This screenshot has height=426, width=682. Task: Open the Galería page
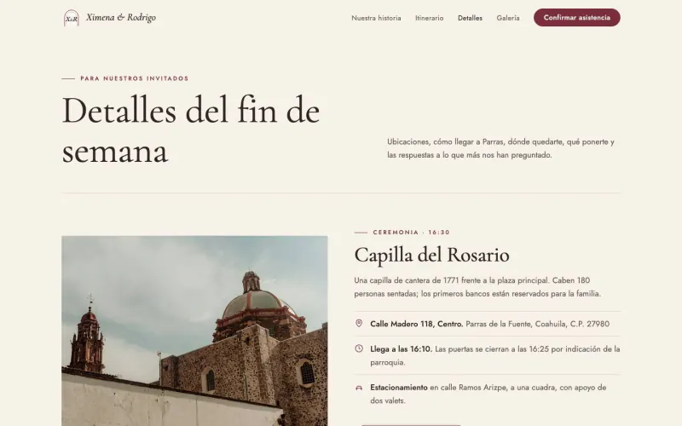click(x=508, y=18)
